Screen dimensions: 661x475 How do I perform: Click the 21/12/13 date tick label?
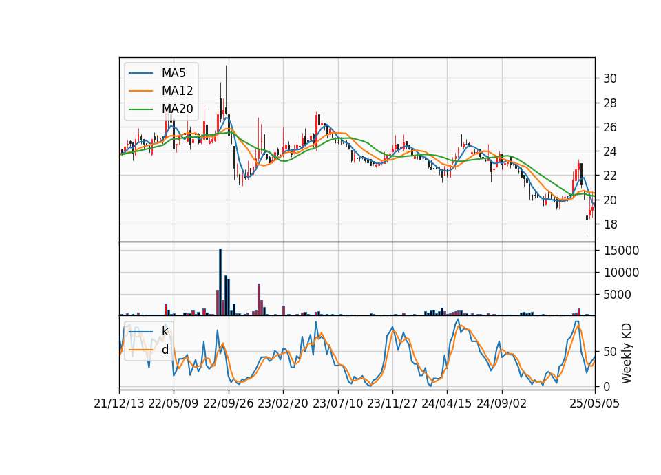119,403
